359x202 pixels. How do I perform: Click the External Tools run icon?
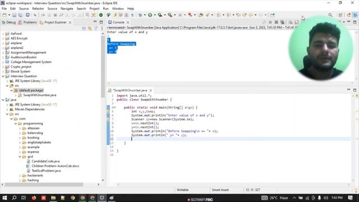tap(170, 15)
